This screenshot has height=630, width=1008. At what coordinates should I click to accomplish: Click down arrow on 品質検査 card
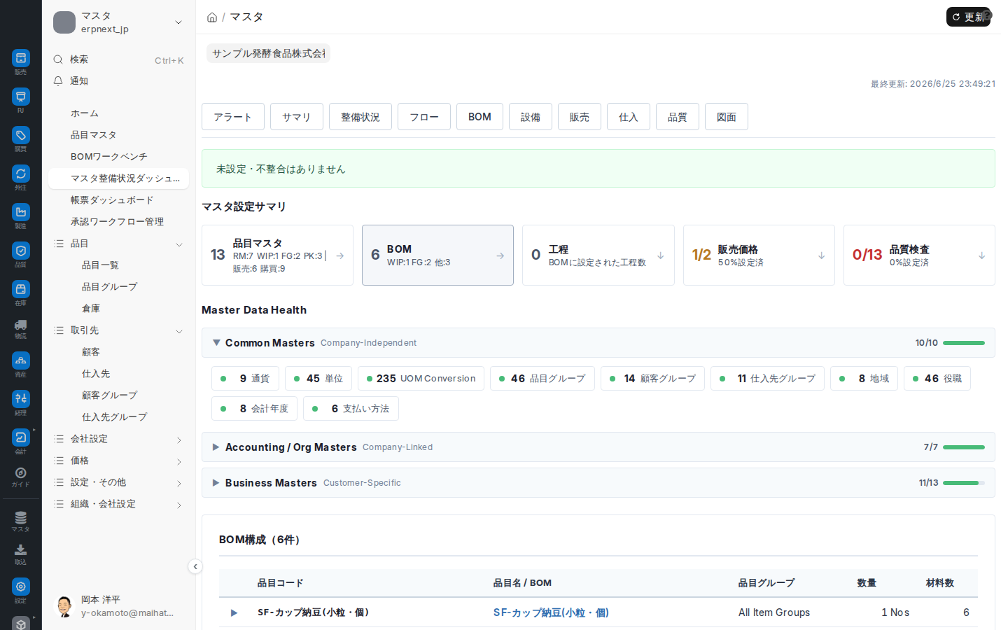(982, 256)
